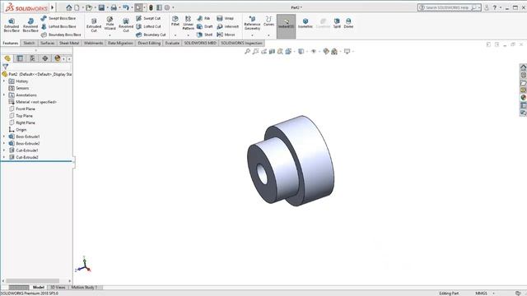
Task: Expand Boss-Extrude2 feature node
Action: pos(4,143)
